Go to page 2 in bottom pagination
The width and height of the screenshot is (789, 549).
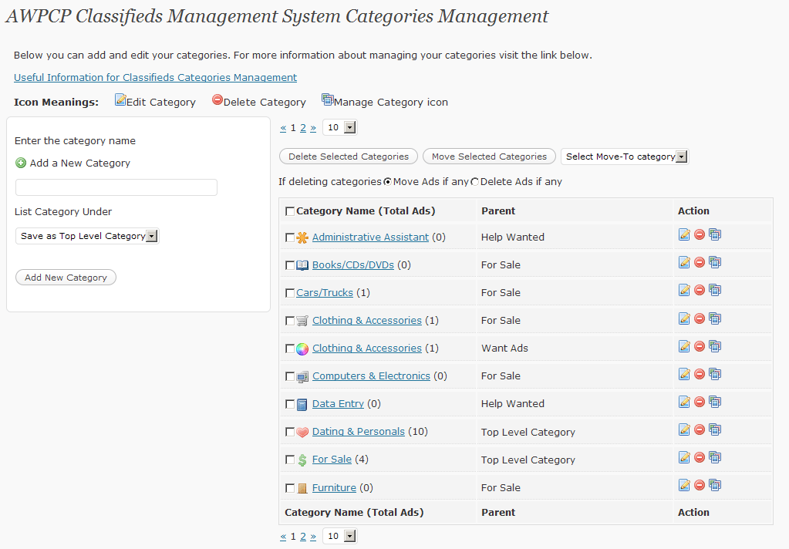click(303, 537)
